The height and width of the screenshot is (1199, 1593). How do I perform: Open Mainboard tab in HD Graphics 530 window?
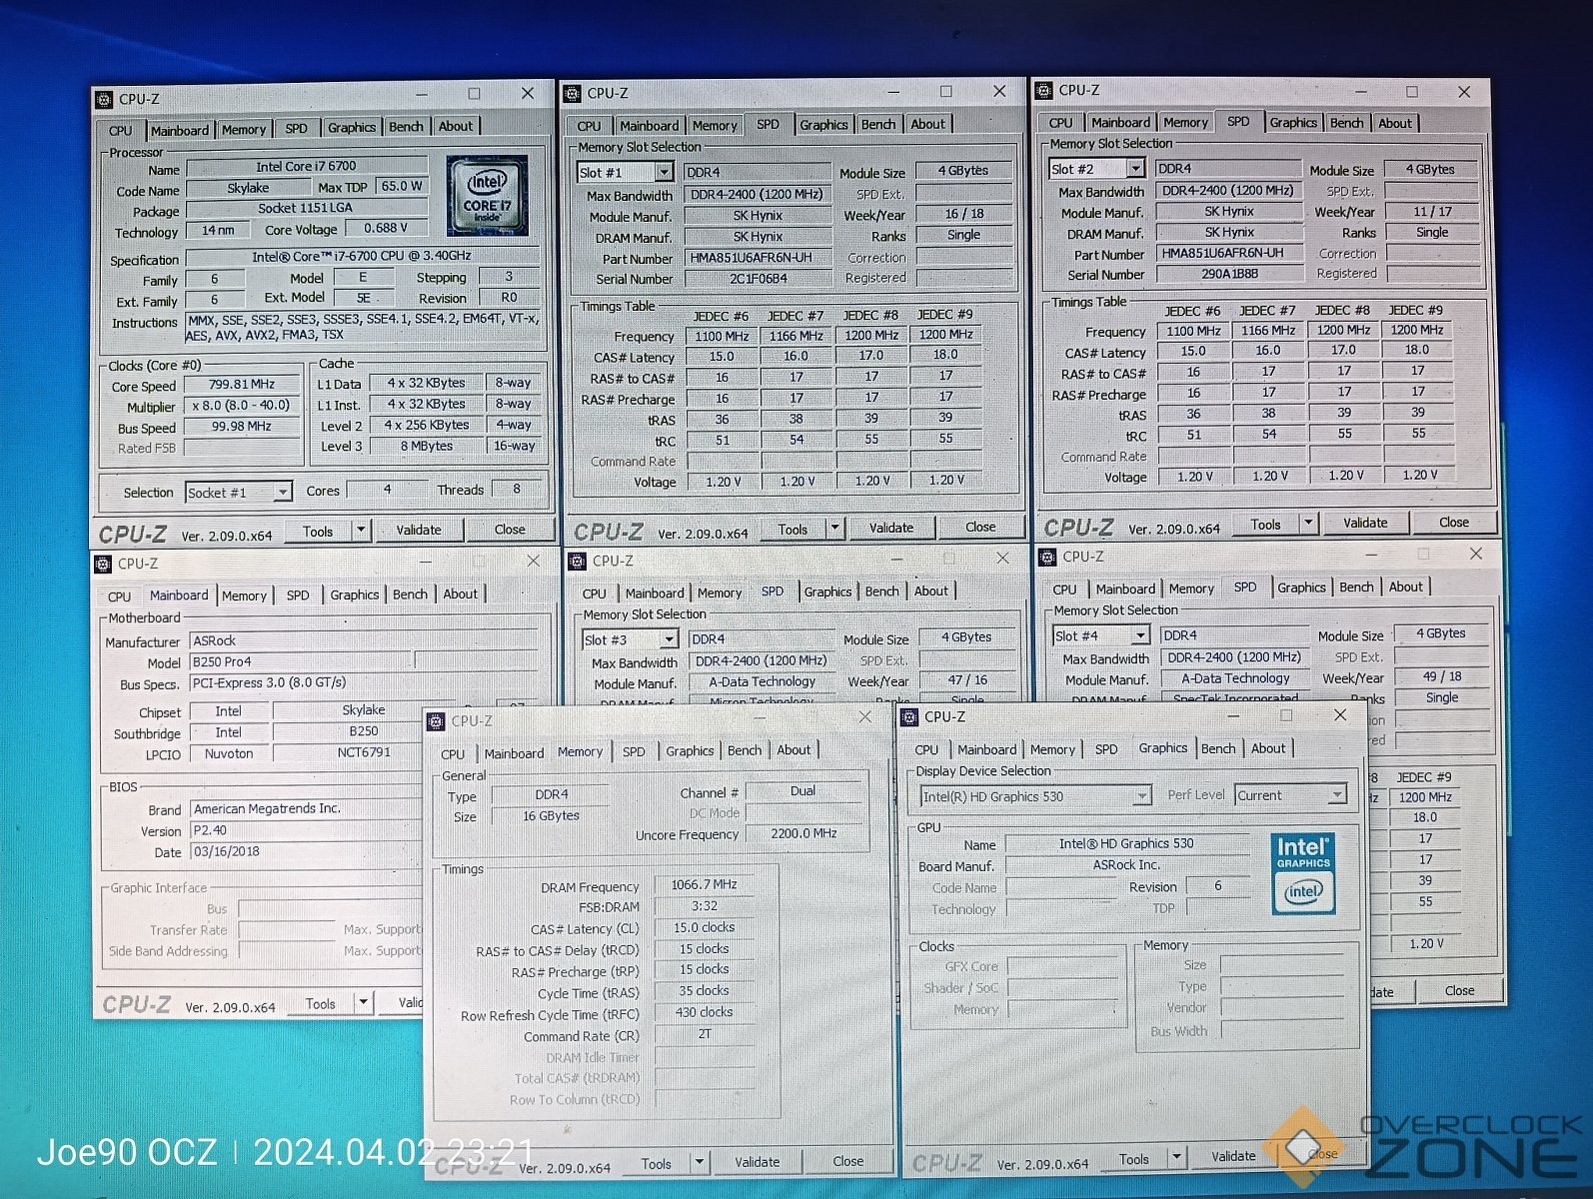click(x=986, y=749)
